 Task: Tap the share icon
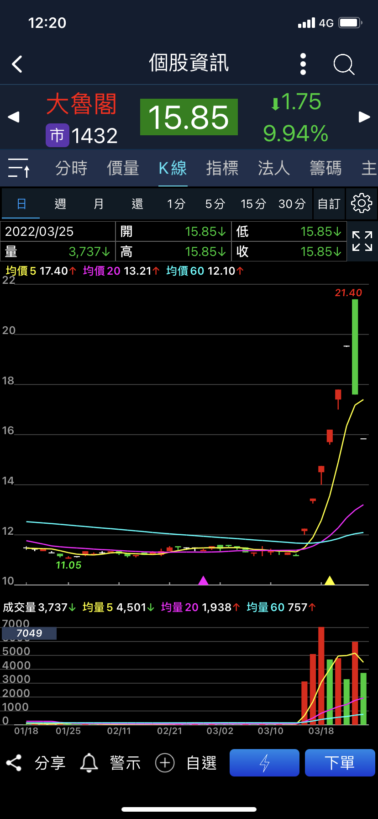[x=14, y=763]
